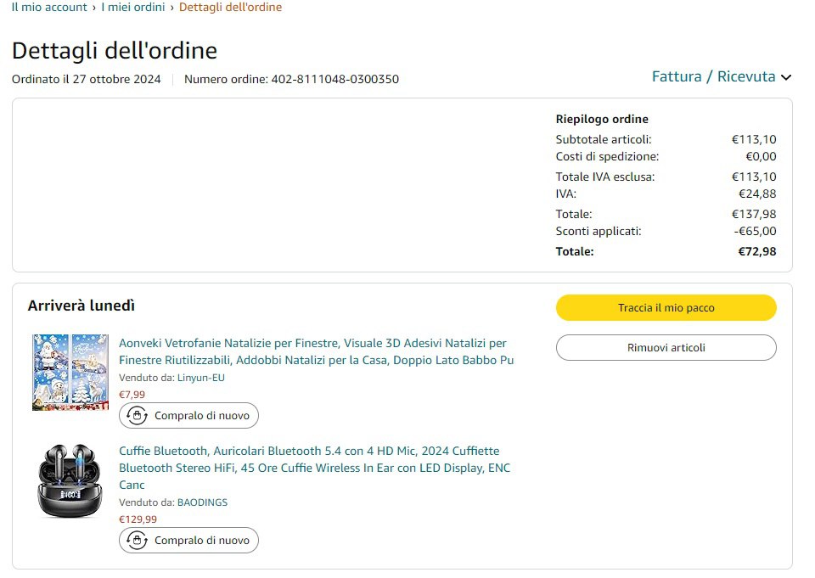
Task: Click the Dettagli dell'ordine breadcrumb
Action: pyautogui.click(x=230, y=8)
